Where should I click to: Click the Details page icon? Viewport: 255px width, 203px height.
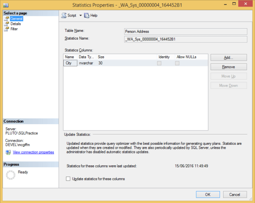pyautogui.click(x=7, y=24)
